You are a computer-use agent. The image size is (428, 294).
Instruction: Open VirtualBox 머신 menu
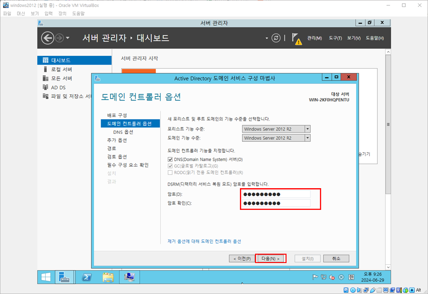click(x=21, y=13)
